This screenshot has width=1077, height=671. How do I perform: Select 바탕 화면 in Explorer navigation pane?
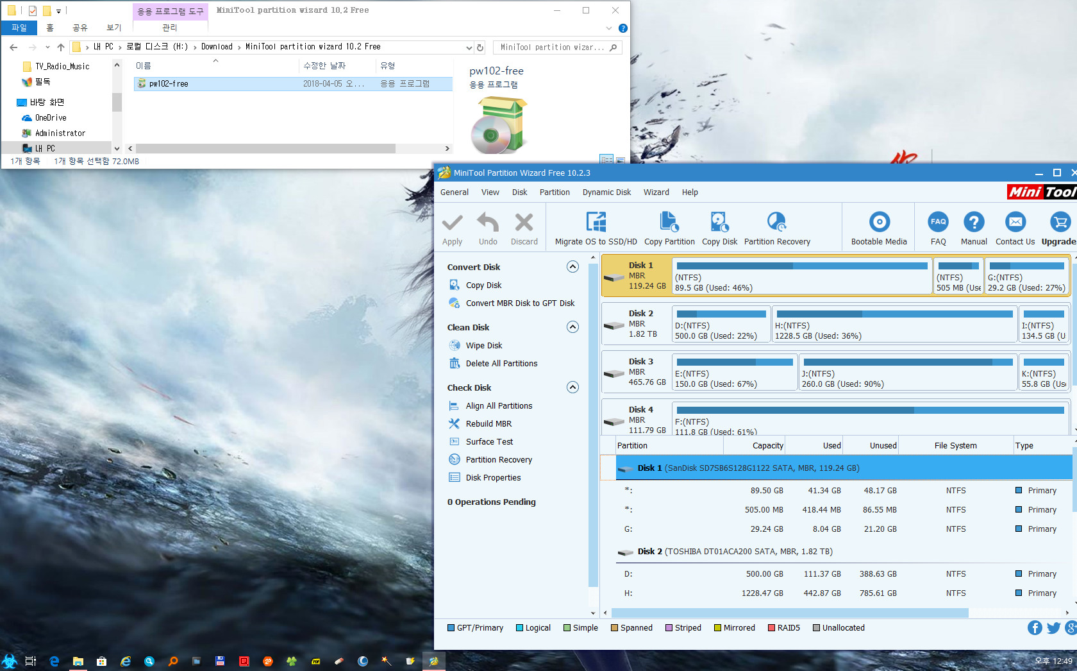click(x=40, y=103)
